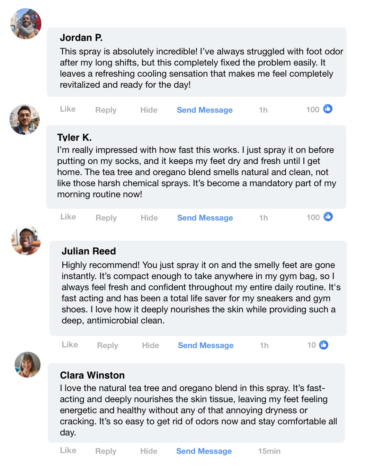374x468 pixels.
Task: Click the Jordan P. author name
Action: tap(81, 37)
